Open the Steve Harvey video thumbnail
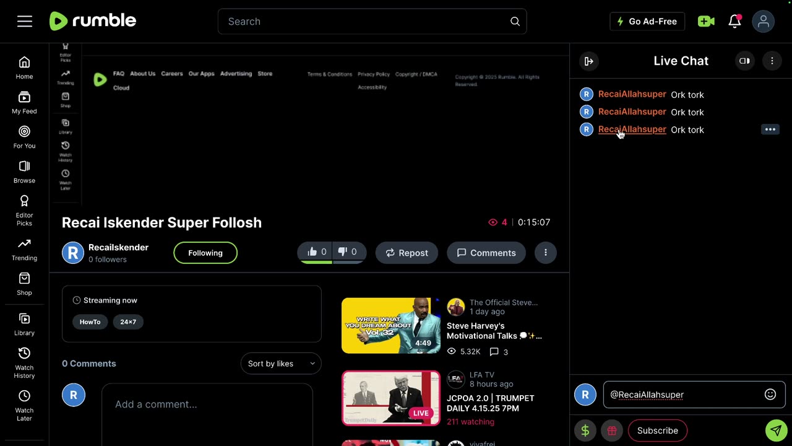The width and height of the screenshot is (792, 446). pos(391,326)
